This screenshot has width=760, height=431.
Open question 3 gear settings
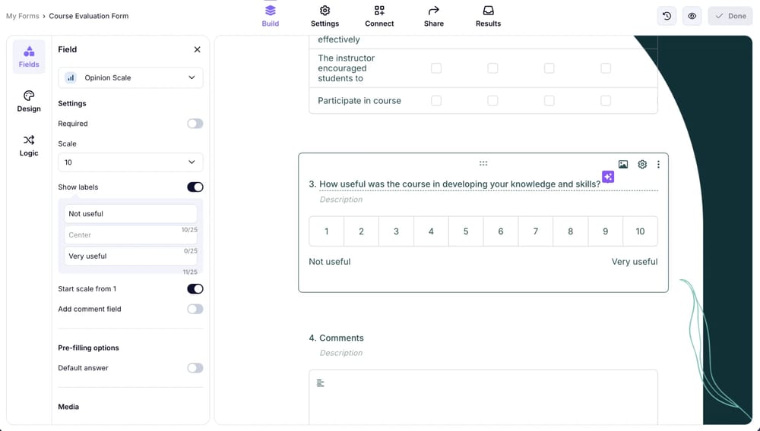click(x=642, y=165)
